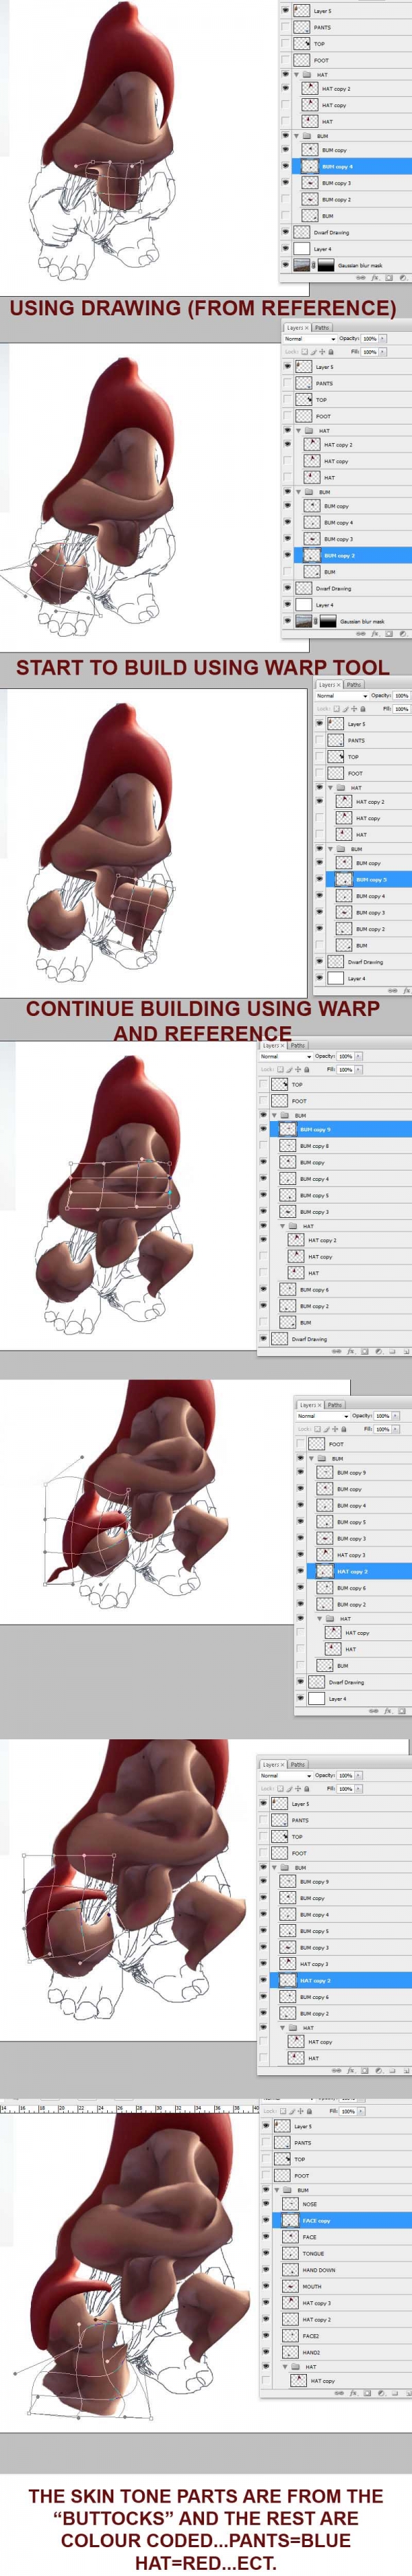Image resolution: width=412 pixels, height=2576 pixels.
Task: Toggle visibility of the HAND2 layer
Action: pos(266,2352)
